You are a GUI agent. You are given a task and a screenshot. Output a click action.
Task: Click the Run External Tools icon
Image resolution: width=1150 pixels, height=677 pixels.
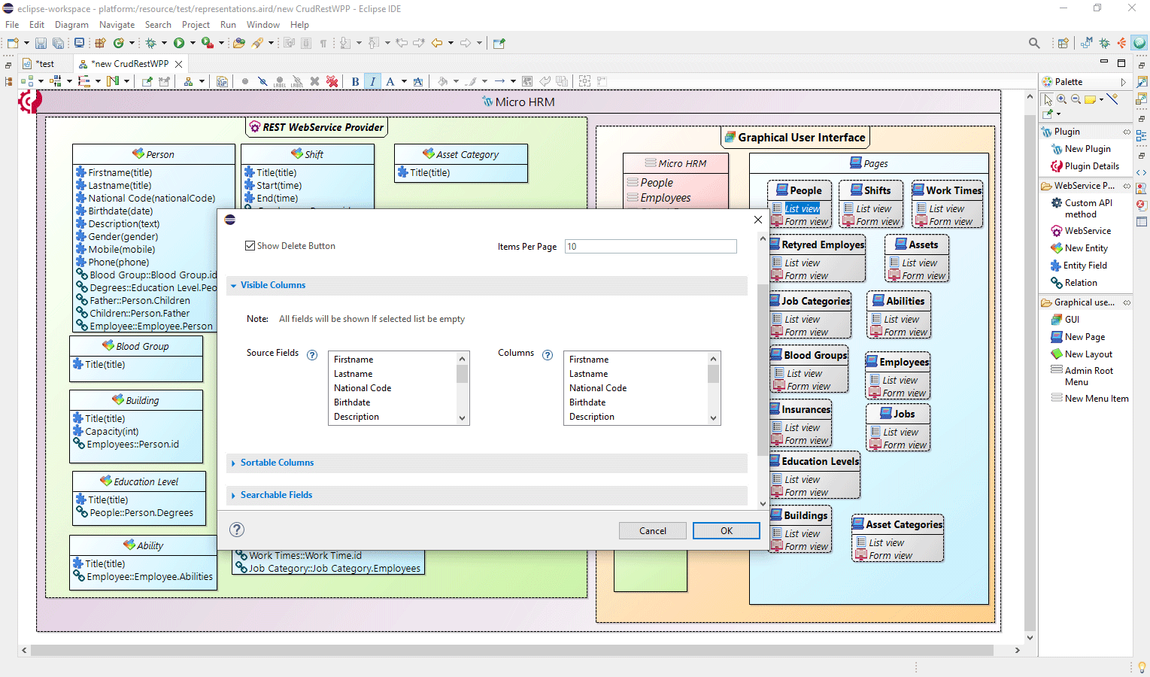click(x=208, y=43)
